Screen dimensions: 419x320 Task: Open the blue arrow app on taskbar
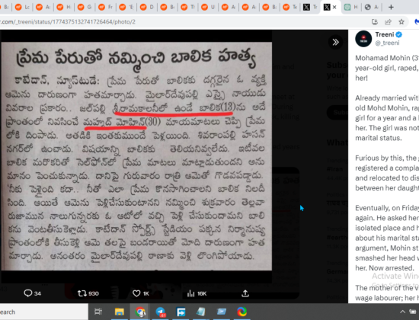[181, 312]
